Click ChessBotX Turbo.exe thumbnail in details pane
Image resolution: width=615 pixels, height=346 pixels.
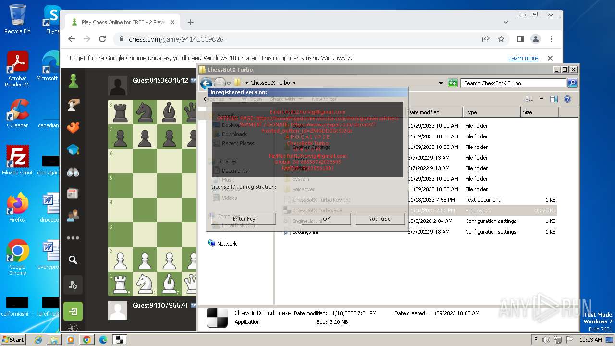point(217,318)
